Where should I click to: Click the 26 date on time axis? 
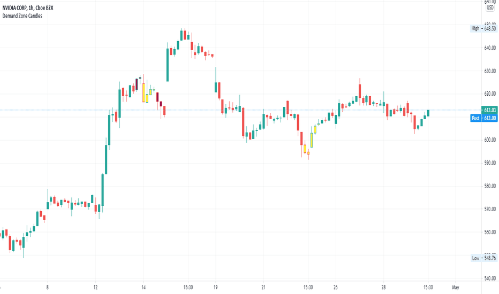pyautogui.click(x=335, y=288)
